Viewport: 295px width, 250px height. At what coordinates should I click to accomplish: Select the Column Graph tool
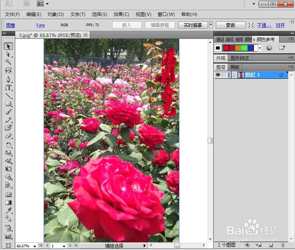(x=8, y=236)
